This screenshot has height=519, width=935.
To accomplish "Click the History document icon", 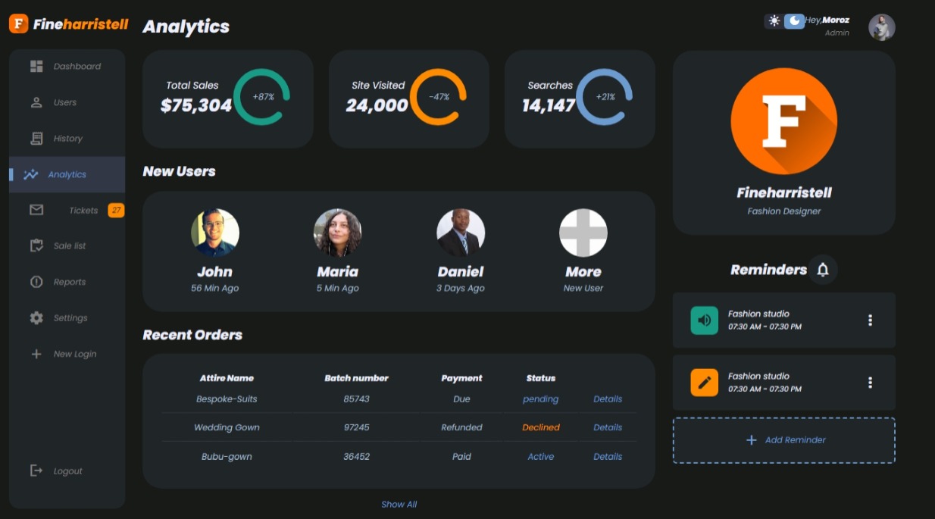I will click(x=36, y=138).
